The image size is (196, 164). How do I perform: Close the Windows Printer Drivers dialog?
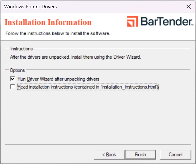(x=189, y=7)
